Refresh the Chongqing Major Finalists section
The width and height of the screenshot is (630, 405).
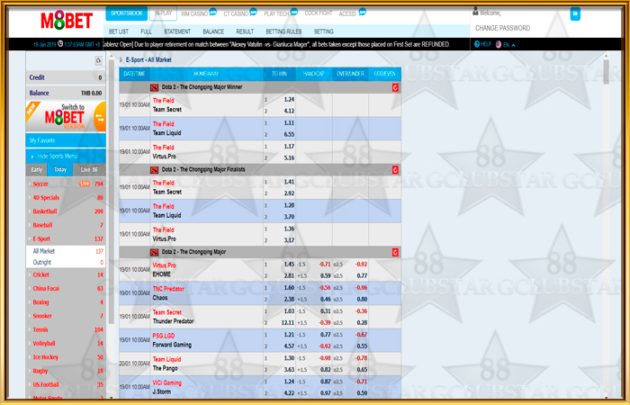coord(395,169)
